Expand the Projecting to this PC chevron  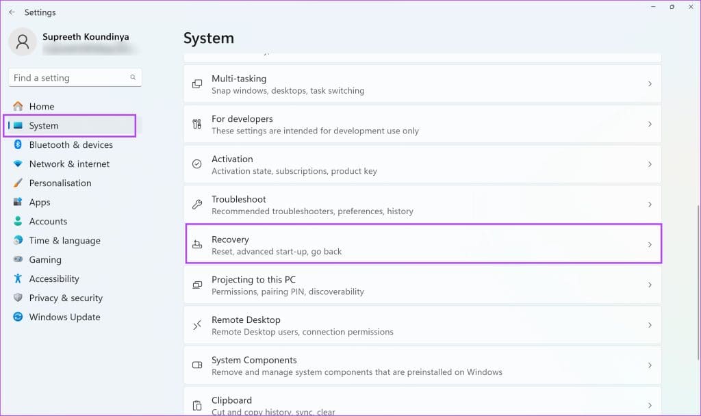click(650, 285)
